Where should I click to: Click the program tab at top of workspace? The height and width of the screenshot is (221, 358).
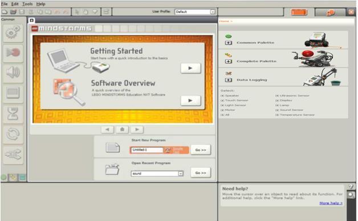(x=32, y=21)
